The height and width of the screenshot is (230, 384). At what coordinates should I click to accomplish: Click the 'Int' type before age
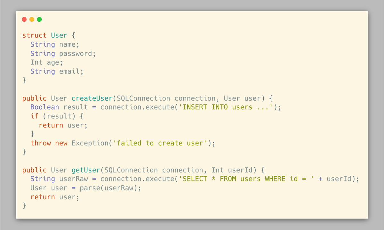pos(36,62)
